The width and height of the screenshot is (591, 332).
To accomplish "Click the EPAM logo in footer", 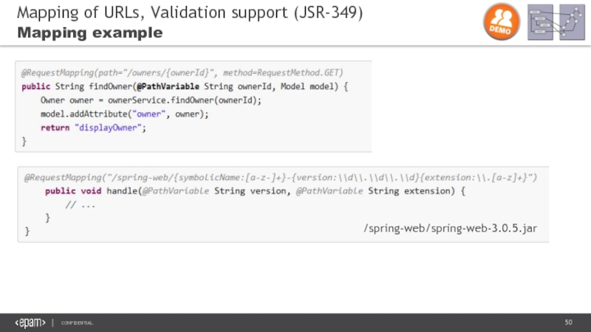I will [x=30, y=323].
